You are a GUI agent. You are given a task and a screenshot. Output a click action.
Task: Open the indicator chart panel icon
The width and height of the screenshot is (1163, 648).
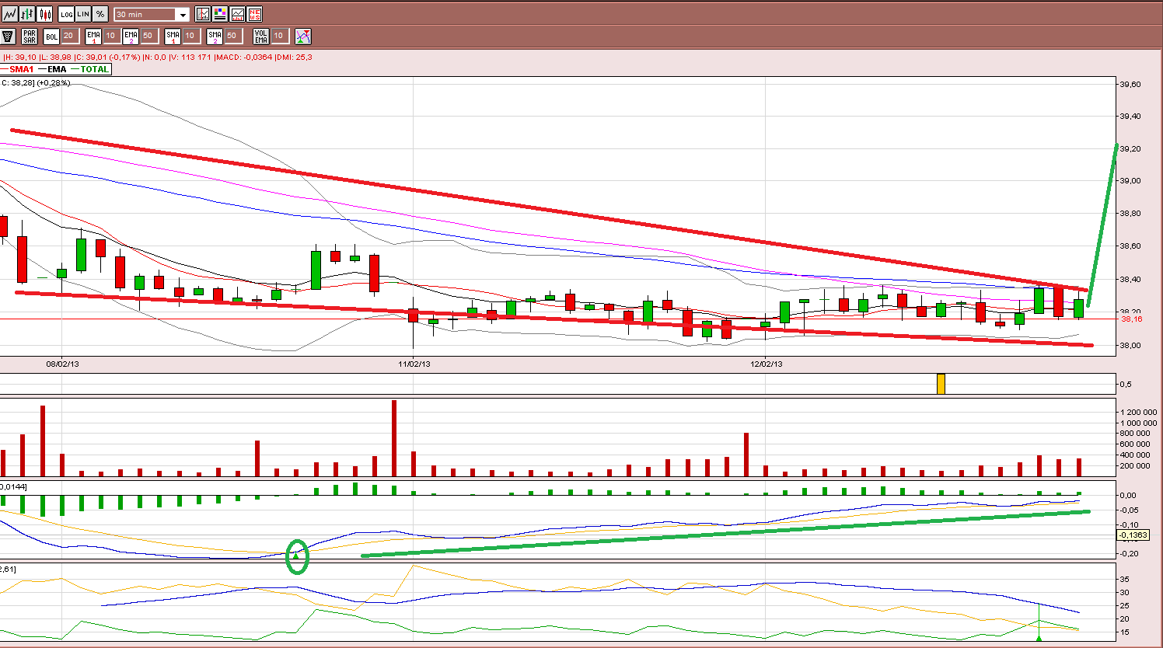coord(203,14)
